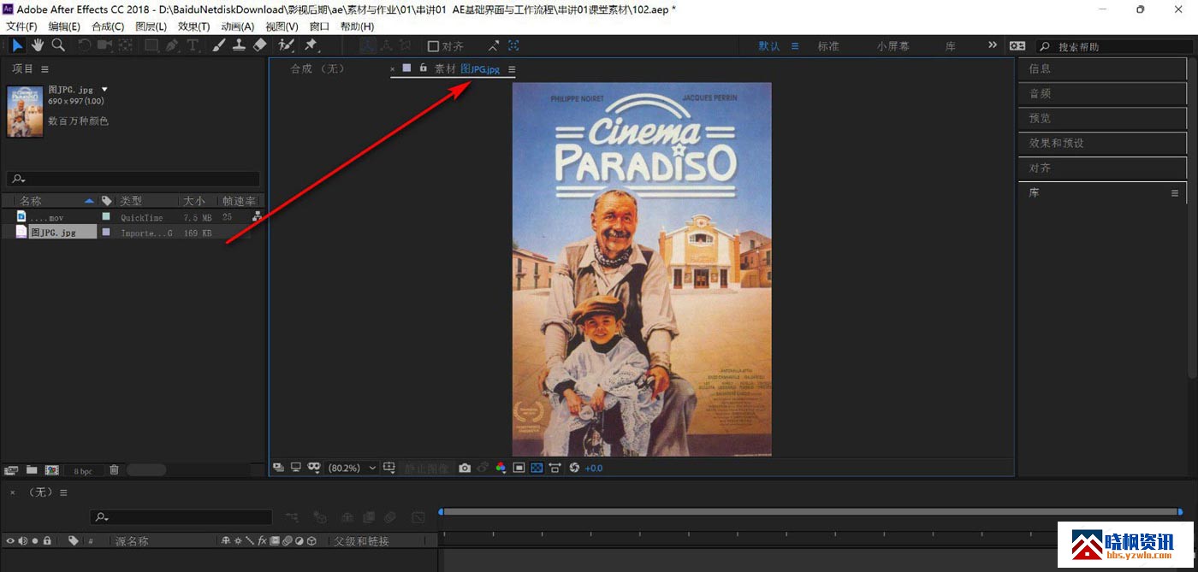The image size is (1198, 572).
Task: Open the 合成(C) menu
Action: [108, 27]
